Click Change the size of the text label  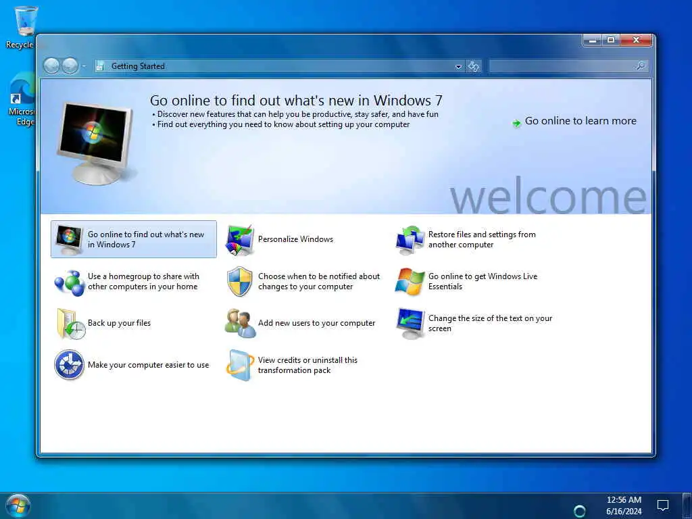click(491, 324)
